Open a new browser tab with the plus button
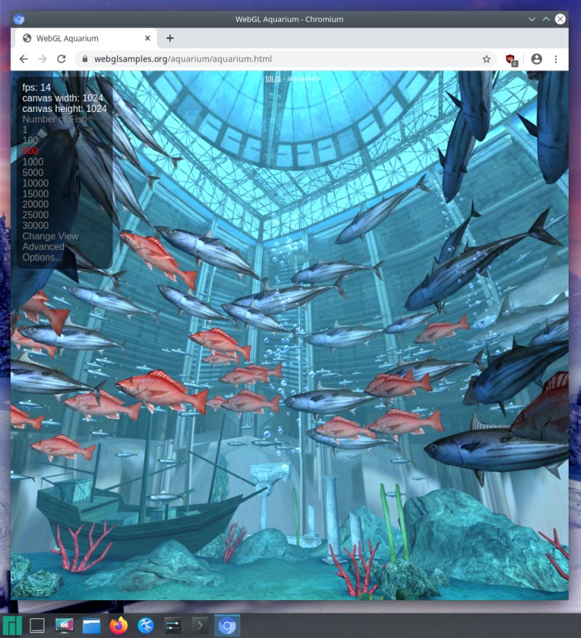The width and height of the screenshot is (581, 638). (x=170, y=38)
